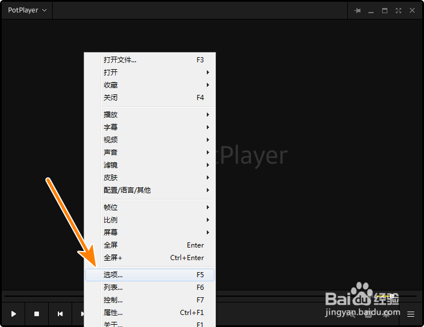Open the 字幕 subtitle submenu
Image resolution: width=424 pixels, height=327 pixels.
click(150, 127)
